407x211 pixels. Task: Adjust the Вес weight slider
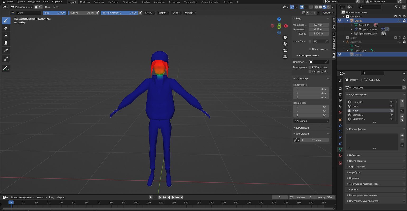coord(55,13)
